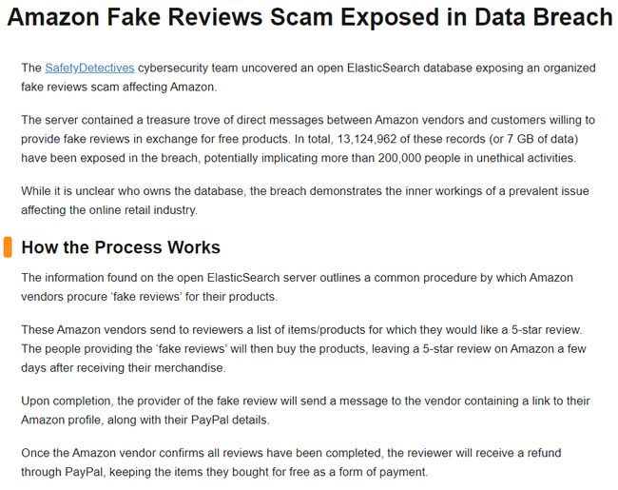Open the SafetyDetectives link
Screen dimensions: 618x490
pos(89,68)
